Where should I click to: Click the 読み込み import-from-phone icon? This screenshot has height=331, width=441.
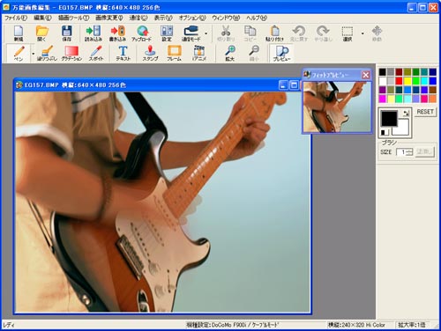pos(93,33)
